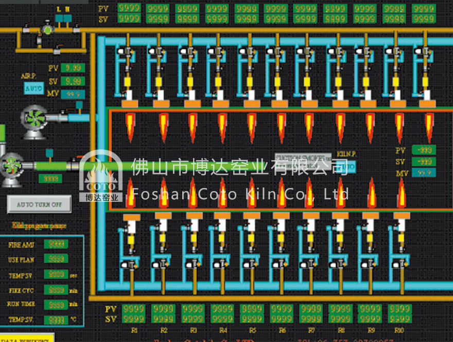Select the TEMP SV field in seconds

pos(56,274)
